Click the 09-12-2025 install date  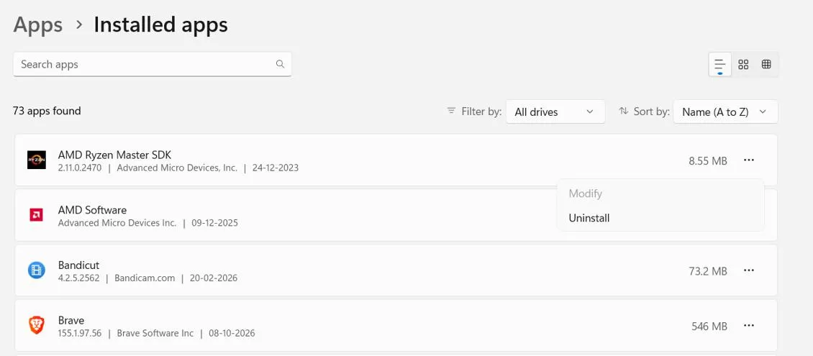coord(214,224)
